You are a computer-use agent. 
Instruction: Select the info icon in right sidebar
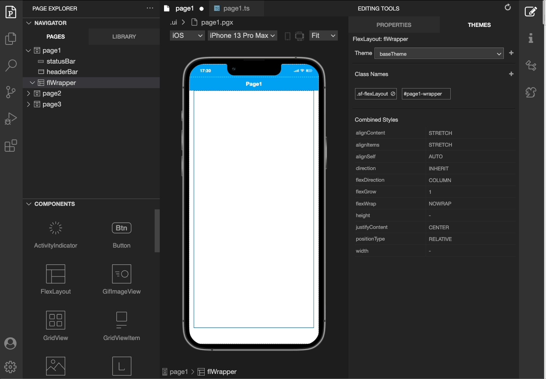pos(531,38)
